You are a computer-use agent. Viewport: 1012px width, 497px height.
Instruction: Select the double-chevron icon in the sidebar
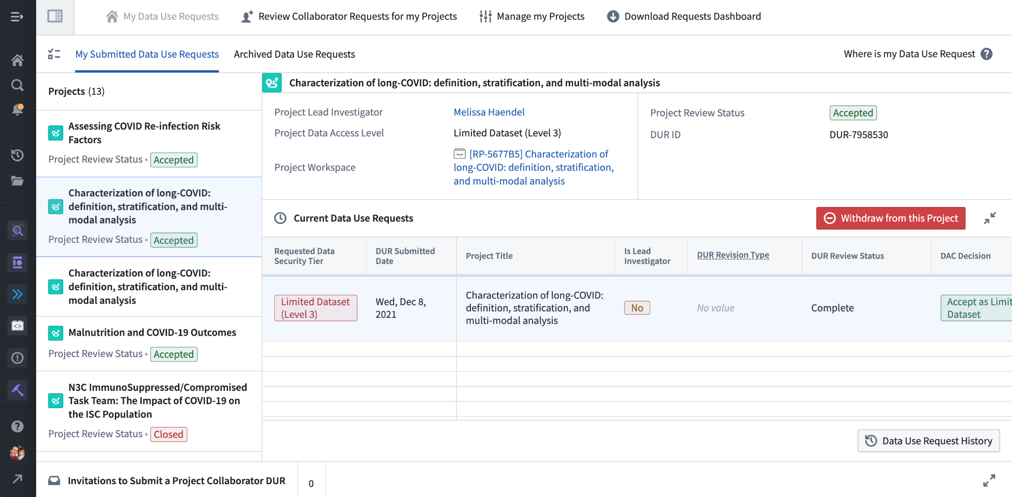click(x=18, y=294)
